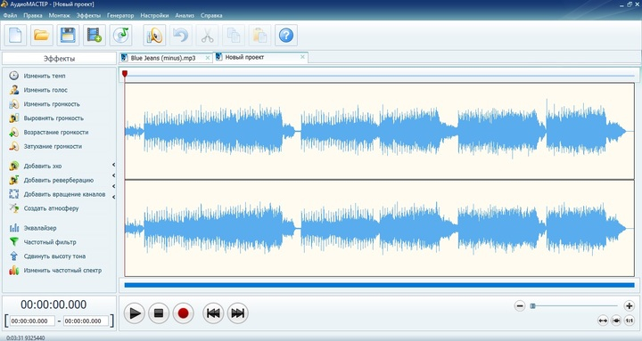
Task: Click the CD music rip icon
Action: click(120, 35)
